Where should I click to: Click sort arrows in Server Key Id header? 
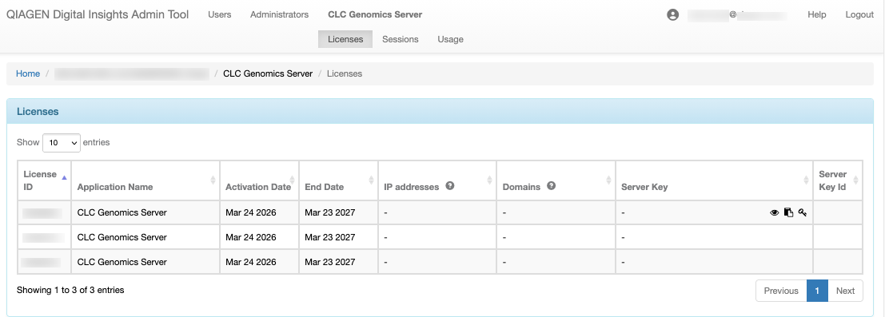tap(855, 180)
